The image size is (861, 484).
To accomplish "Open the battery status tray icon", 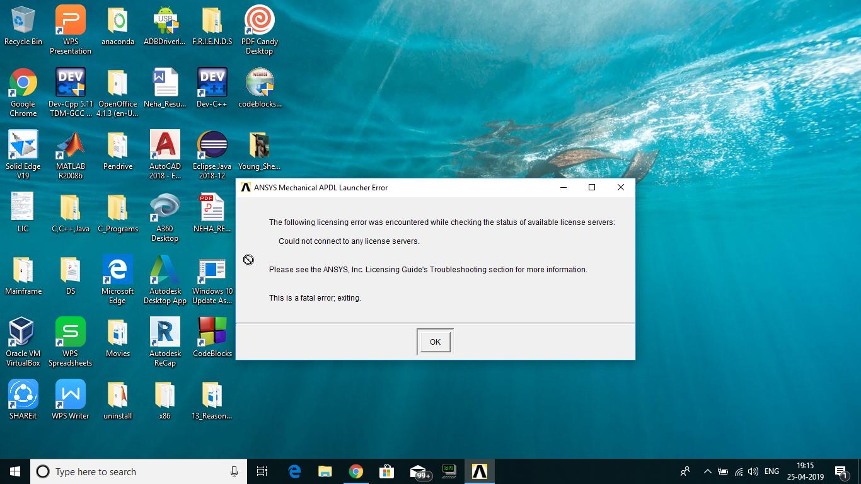I will pyautogui.click(x=723, y=471).
